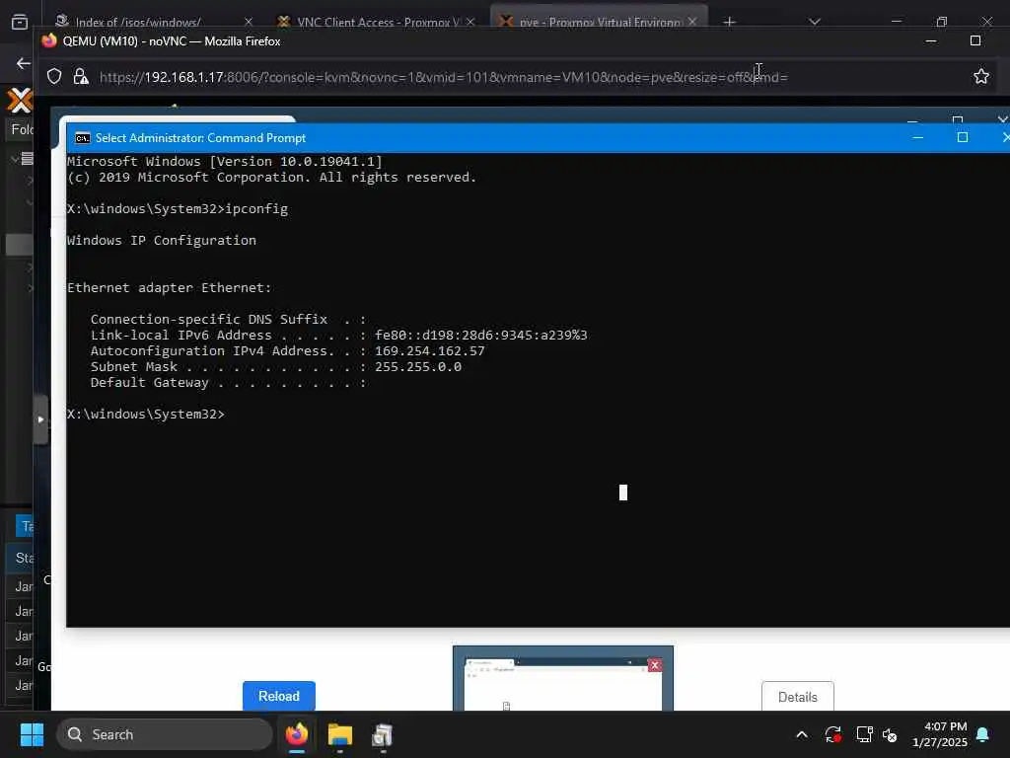Select the pve - Proxmox Virtual Environment tab
1010x758 pixels.
point(599,22)
